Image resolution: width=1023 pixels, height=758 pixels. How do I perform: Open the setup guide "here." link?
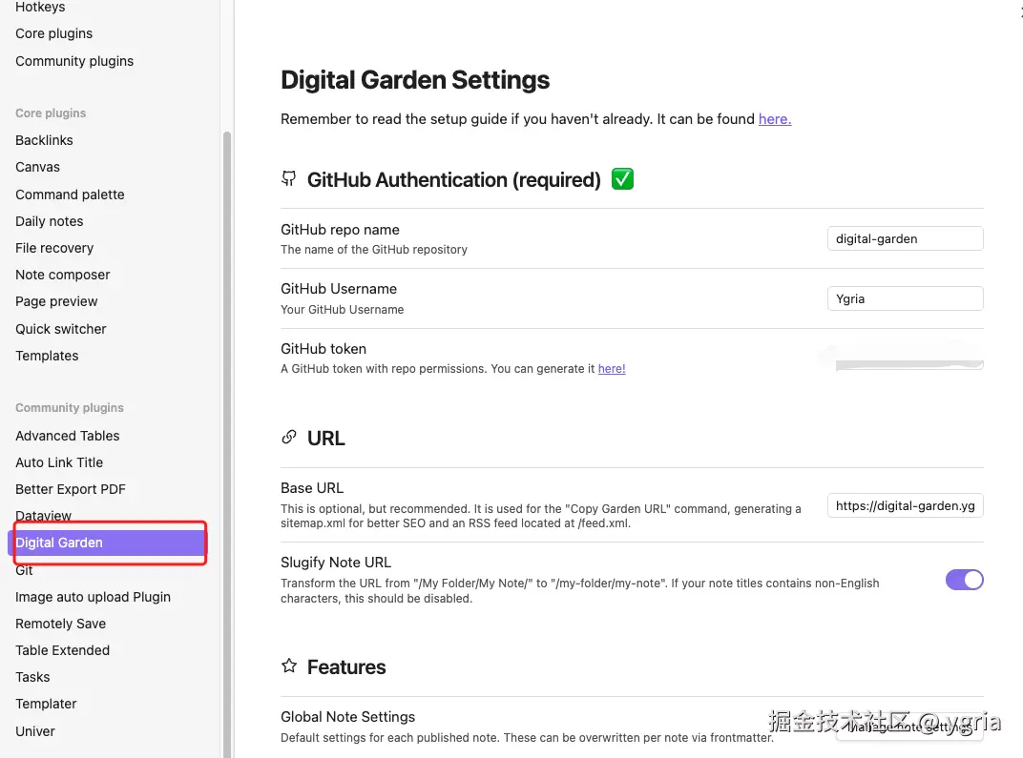pos(774,119)
